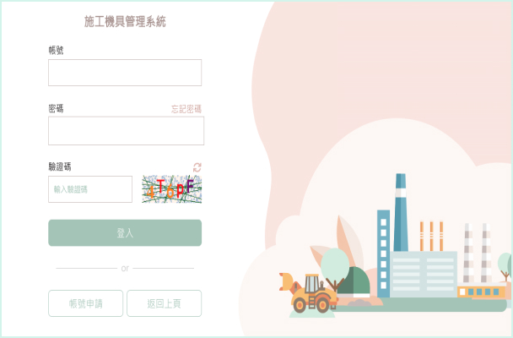The image size is (513, 338).
Task: Click the 施工機具管理系統 page title
Action: click(125, 22)
